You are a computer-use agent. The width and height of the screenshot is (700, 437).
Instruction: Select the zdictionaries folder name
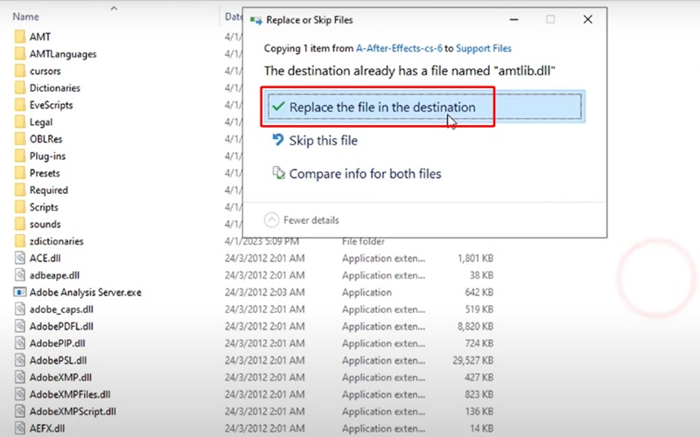pyautogui.click(x=57, y=241)
